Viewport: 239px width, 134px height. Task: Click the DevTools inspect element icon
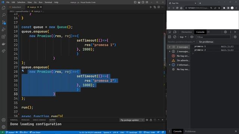[x=170, y=32]
